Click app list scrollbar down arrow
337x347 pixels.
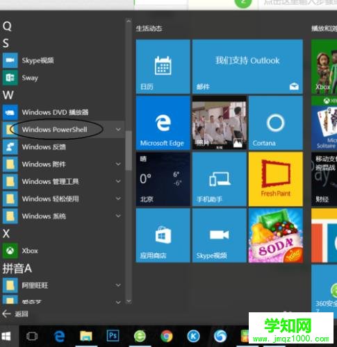click(x=129, y=301)
